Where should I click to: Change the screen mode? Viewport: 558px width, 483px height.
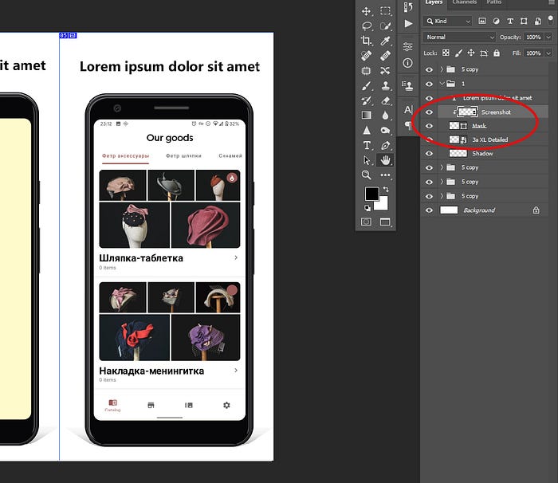pyautogui.click(x=385, y=222)
